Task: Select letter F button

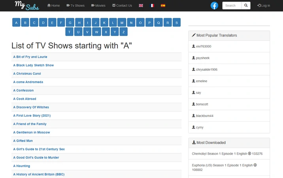Action: [61, 23]
